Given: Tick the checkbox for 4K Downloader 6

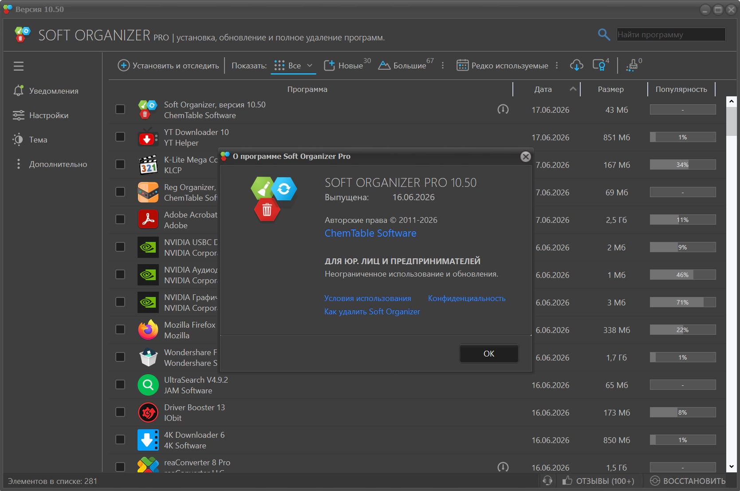Looking at the screenshot, I should pos(120,440).
